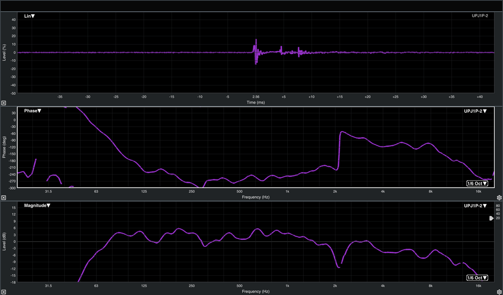This screenshot has height=295, width=503.
Task: Open the Phase plot settings gear
Action: [499, 198]
